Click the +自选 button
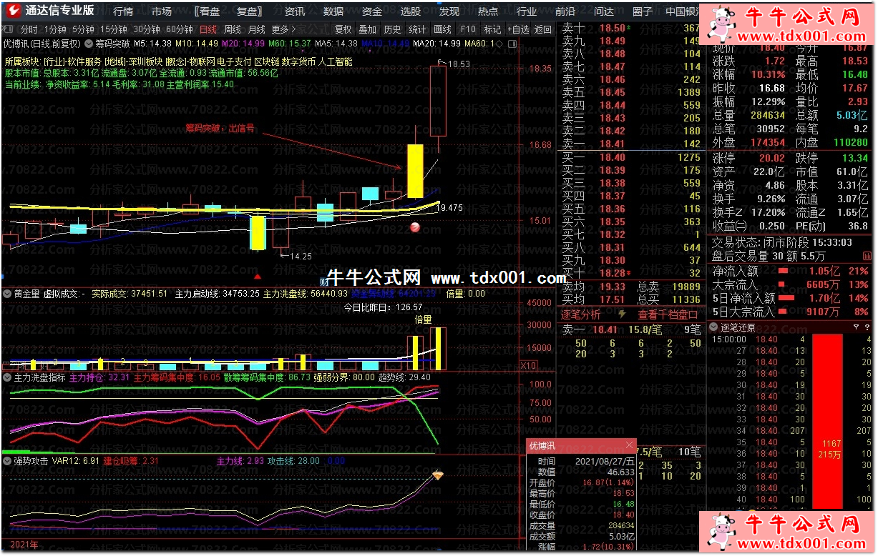Image resolution: width=878 pixels, height=556 pixels. point(517,29)
